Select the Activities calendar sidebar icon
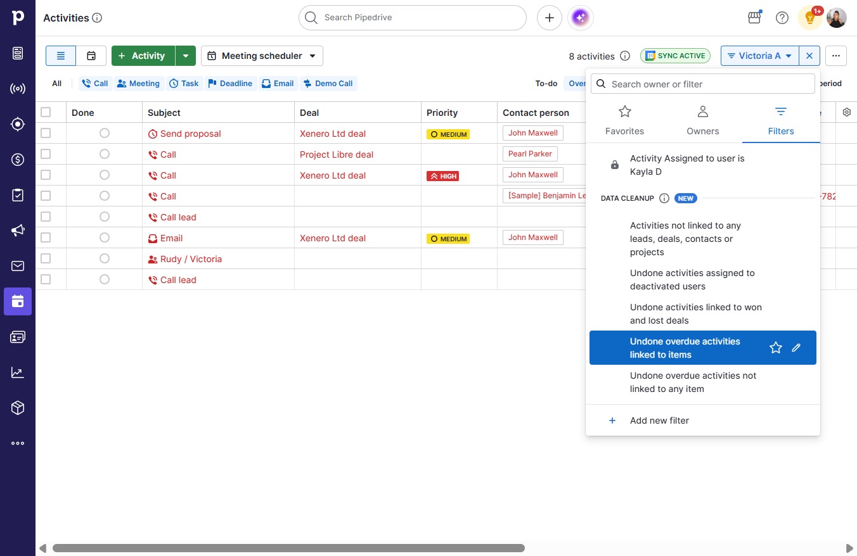This screenshot has height=556, width=857. click(x=18, y=301)
